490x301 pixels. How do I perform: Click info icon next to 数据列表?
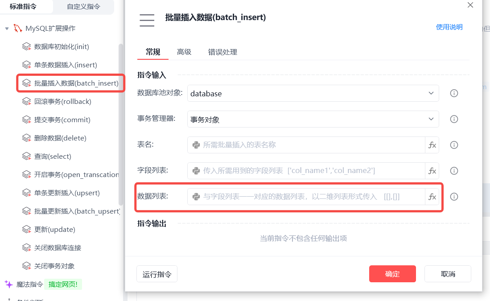(x=454, y=197)
